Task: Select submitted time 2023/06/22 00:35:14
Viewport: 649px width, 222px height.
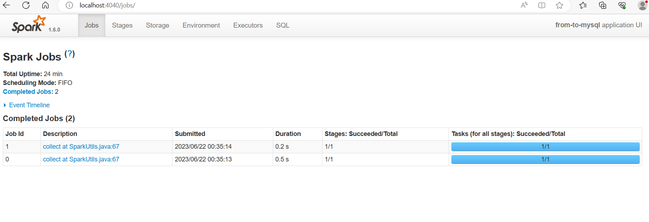Action: tap(203, 147)
